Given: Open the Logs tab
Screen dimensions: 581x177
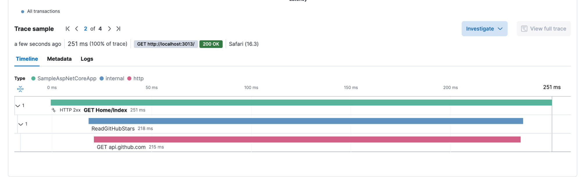Looking at the screenshot, I should (87, 59).
